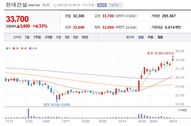Image resolution: width=191 pixels, height=126 pixels.
Task: Display the 10년 chart range
Action: point(85,37)
